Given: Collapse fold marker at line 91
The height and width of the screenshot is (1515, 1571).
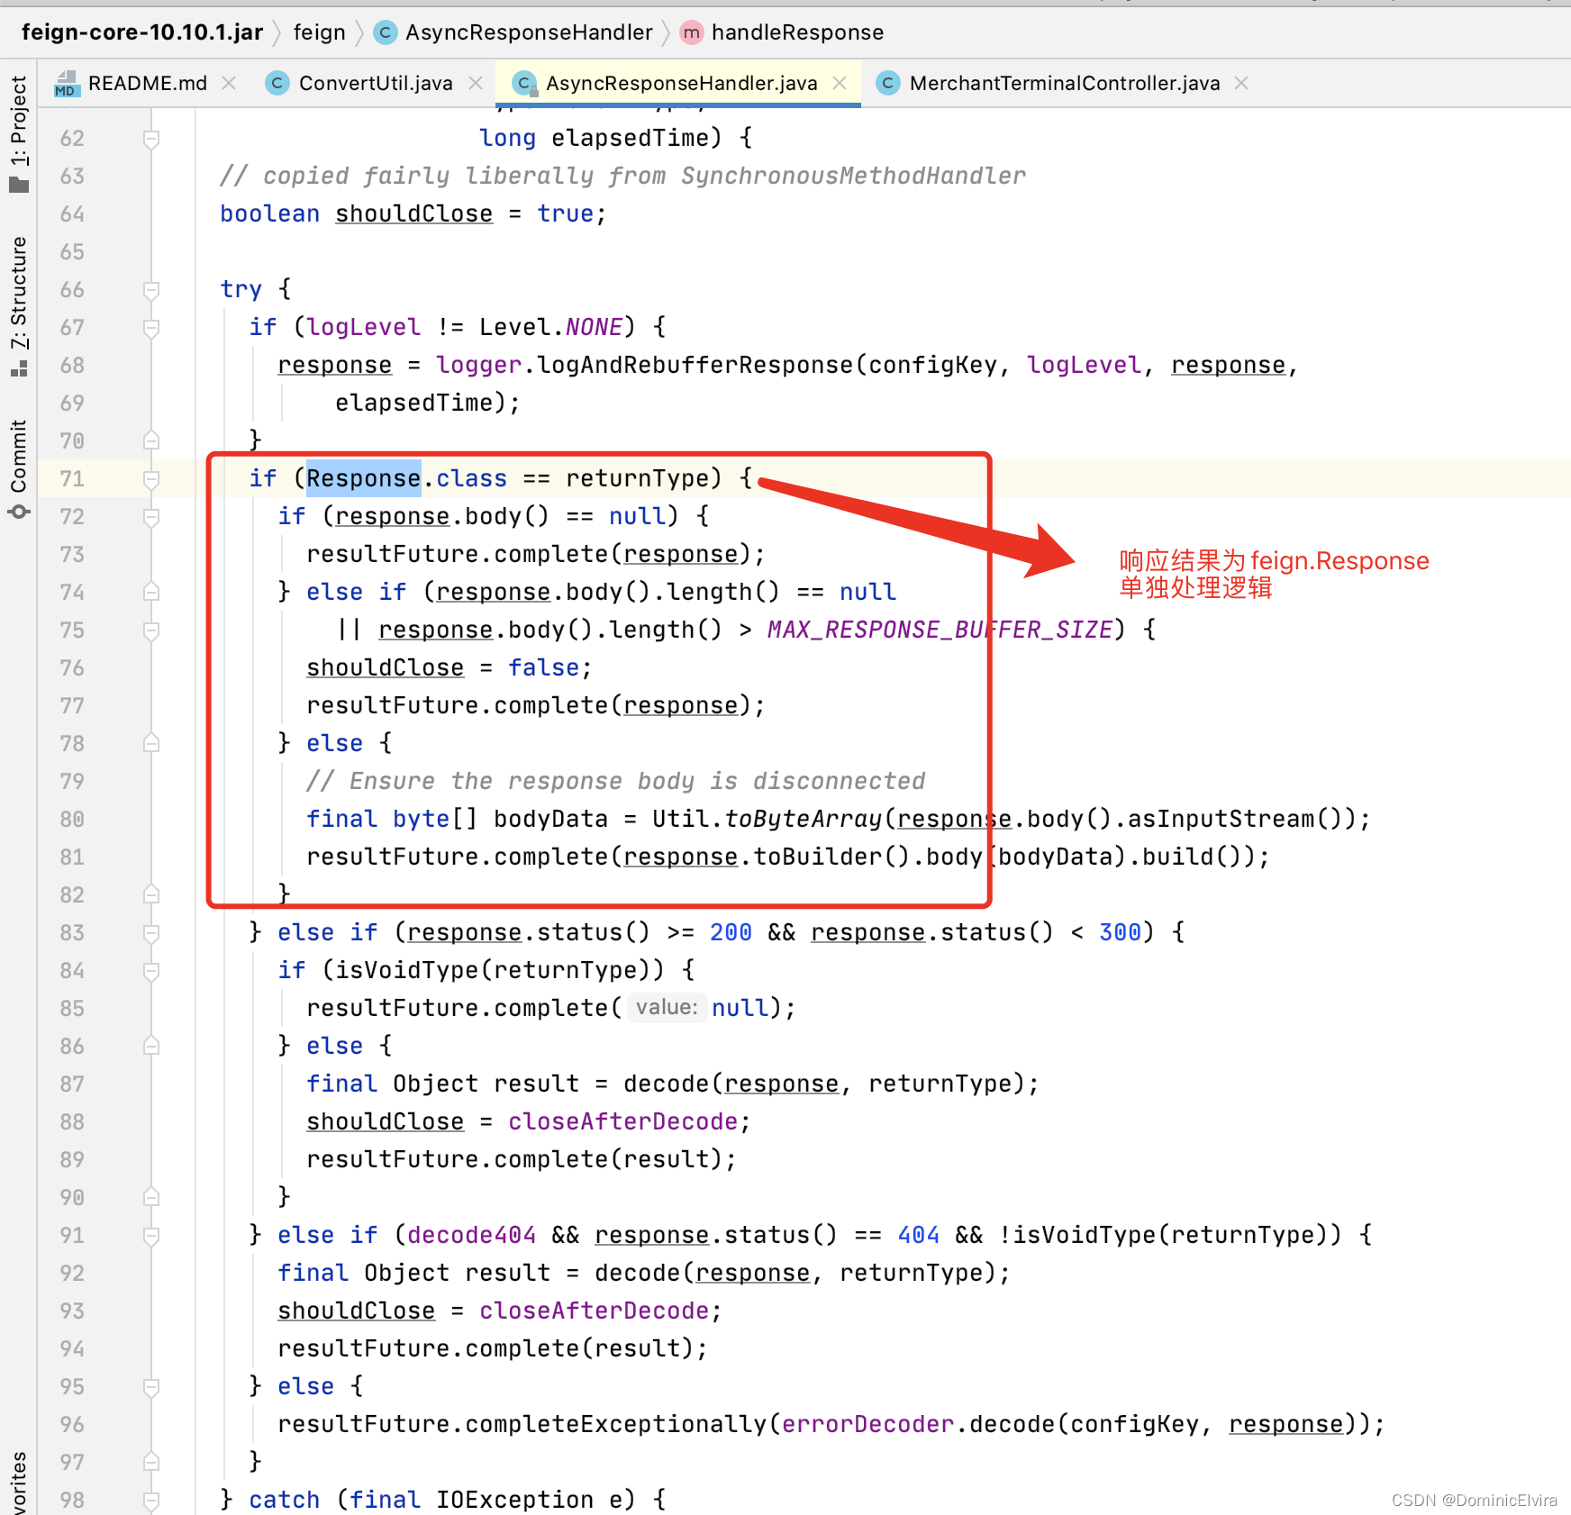Looking at the screenshot, I should (151, 1236).
